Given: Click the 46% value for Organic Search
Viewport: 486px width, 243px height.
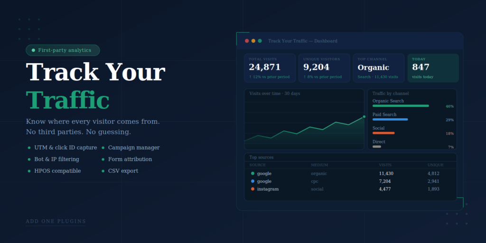Looking at the screenshot, I should coord(449,106).
